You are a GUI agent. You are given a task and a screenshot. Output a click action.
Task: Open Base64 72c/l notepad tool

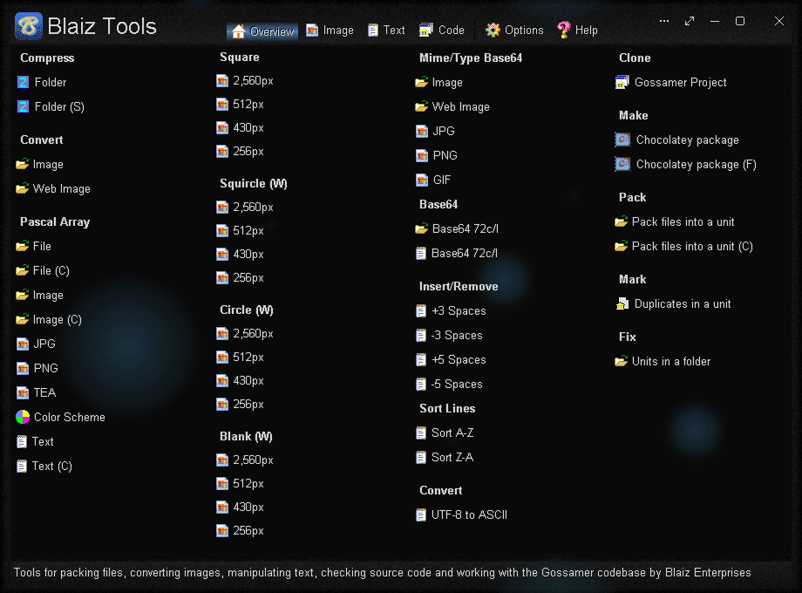(x=457, y=253)
